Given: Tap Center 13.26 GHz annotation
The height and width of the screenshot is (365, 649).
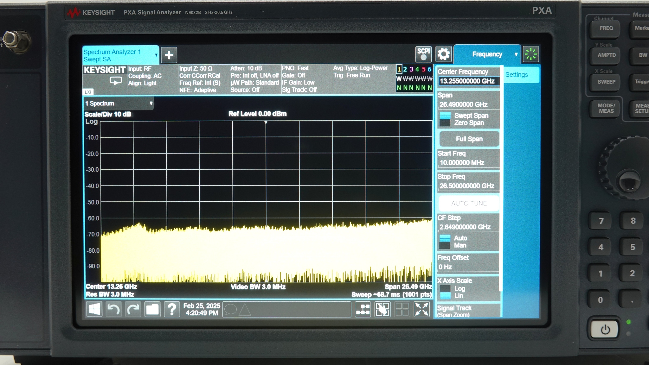Looking at the screenshot, I should pyautogui.click(x=111, y=286).
